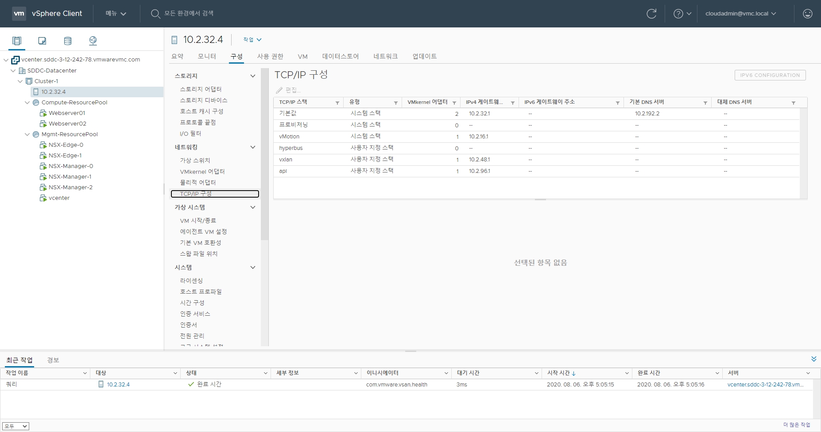Open the 메뉴 dropdown
The height and width of the screenshot is (432, 821).
tap(116, 14)
